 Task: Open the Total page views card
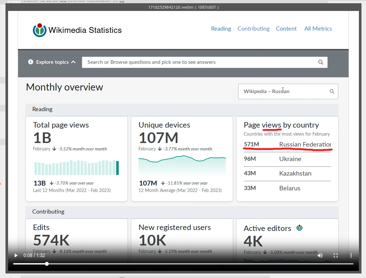(x=76, y=159)
